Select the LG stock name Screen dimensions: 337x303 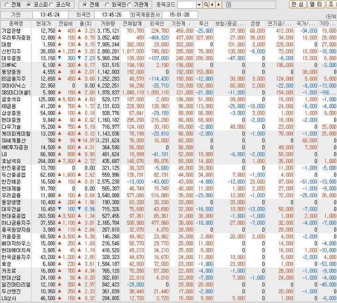tap(4, 155)
